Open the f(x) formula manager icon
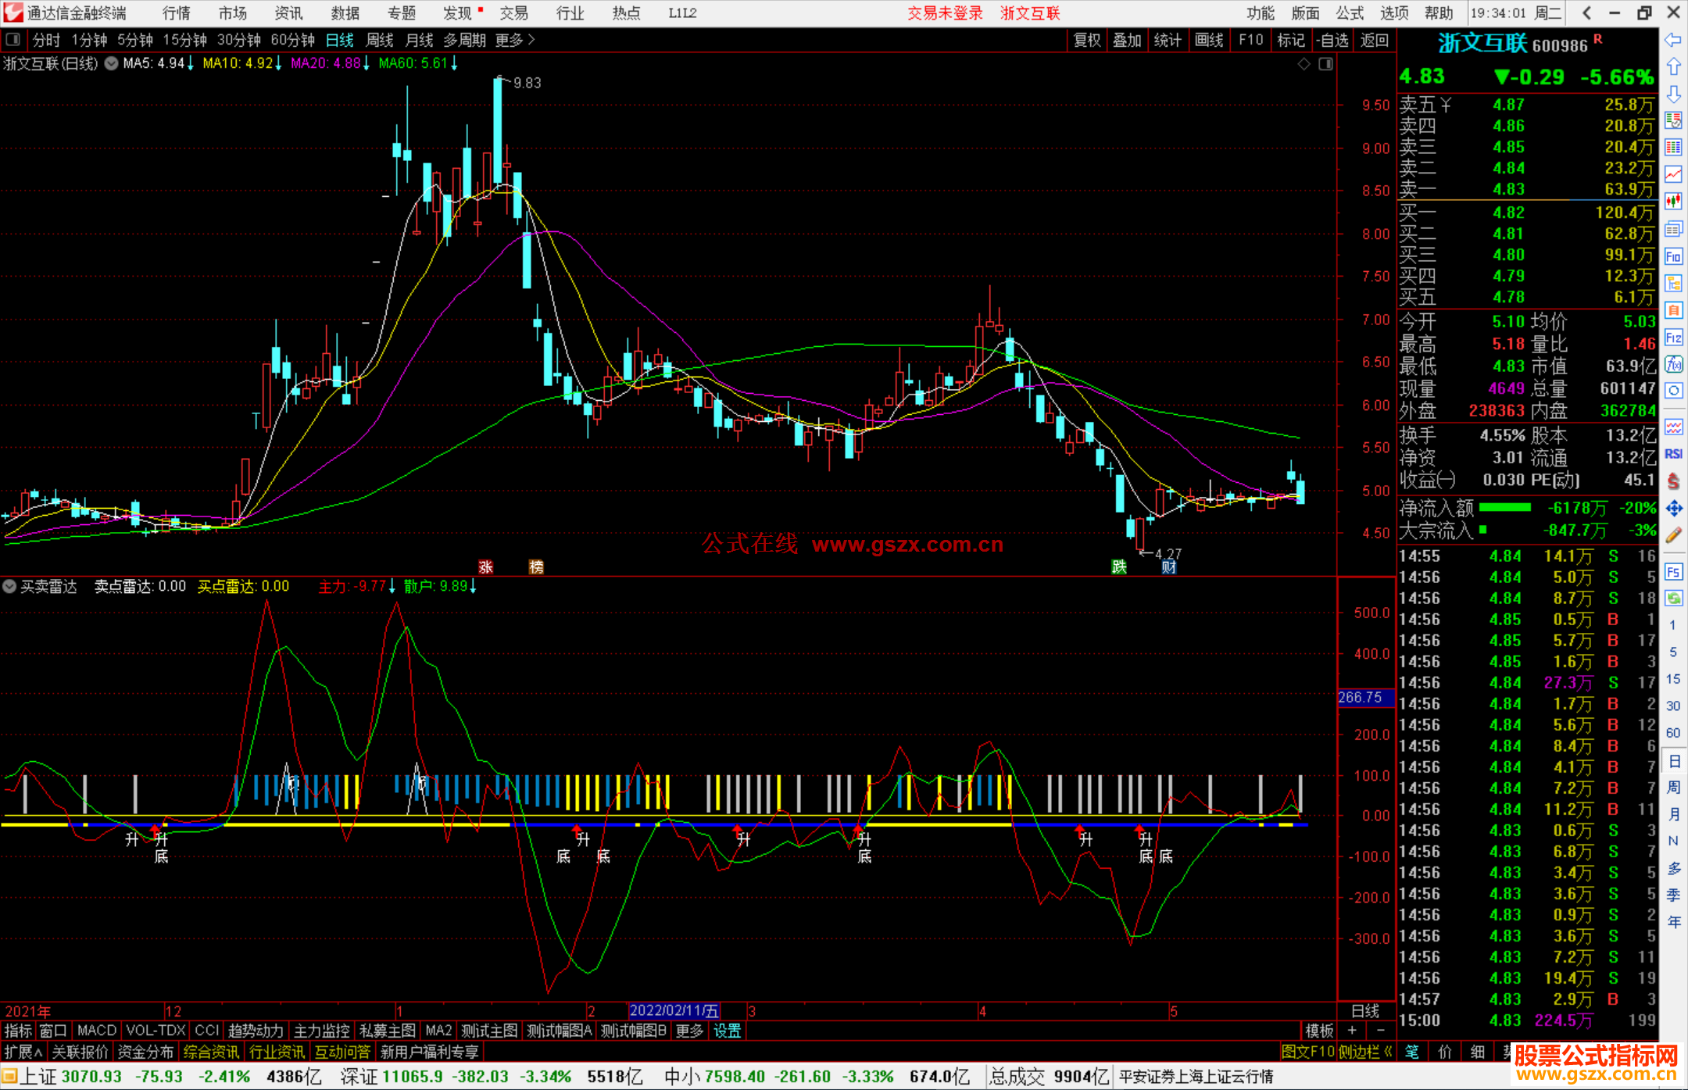The width and height of the screenshot is (1688, 1090). 1673,364
